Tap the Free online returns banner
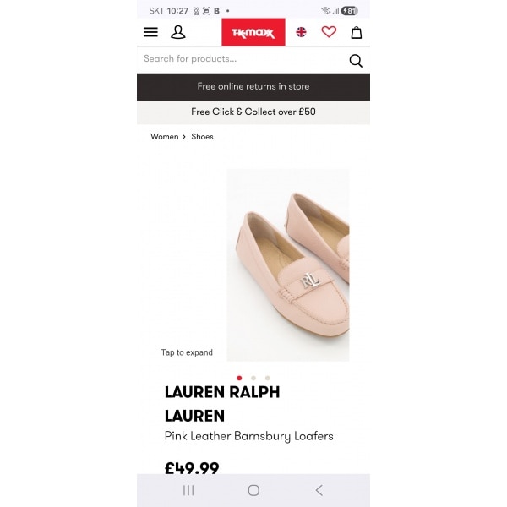507x507 pixels. pos(253,86)
